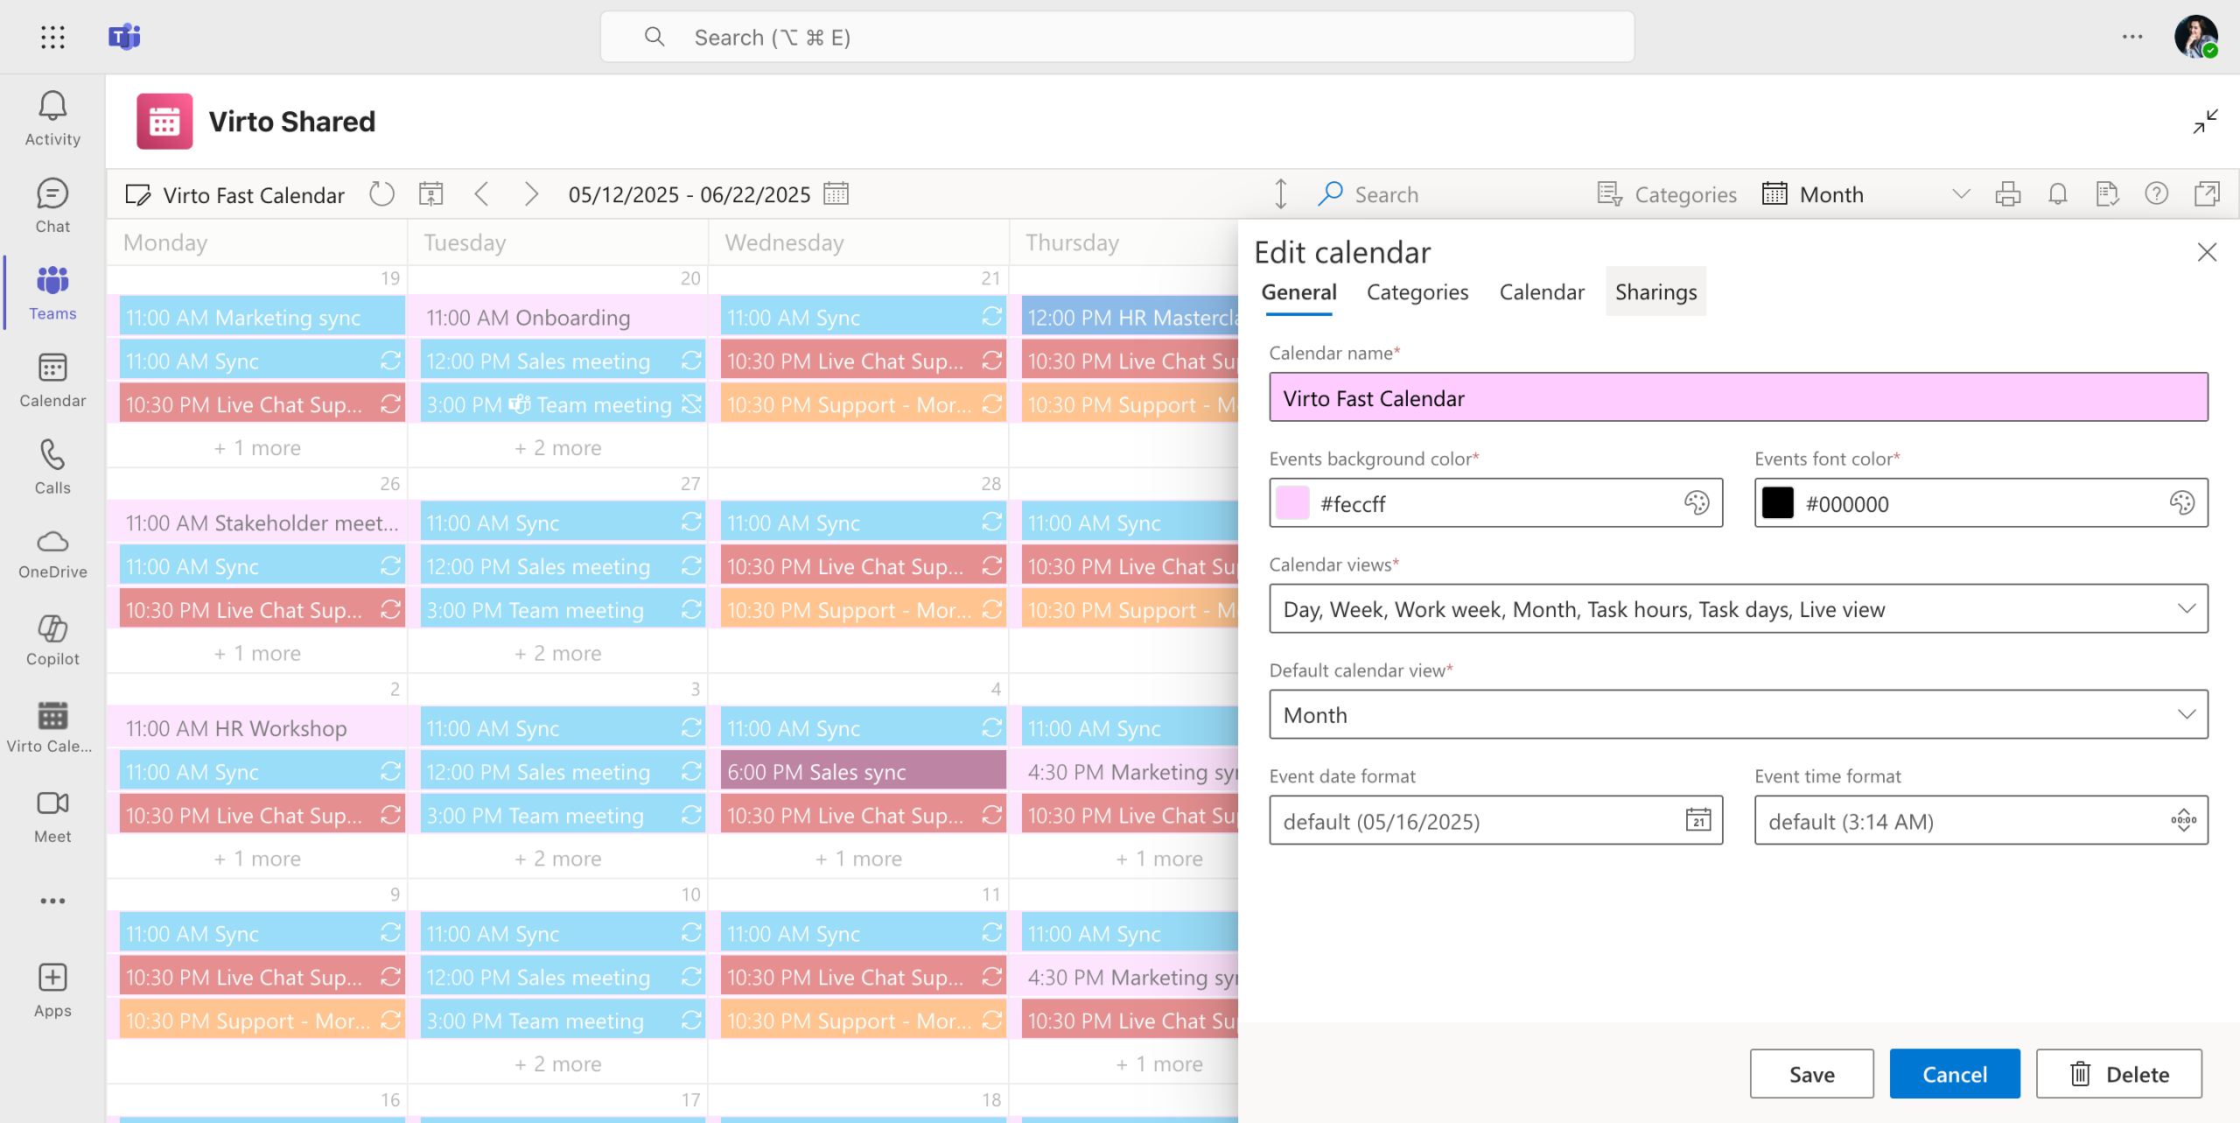The width and height of the screenshot is (2240, 1123).
Task: Click the help question mark icon
Action: 2156,193
